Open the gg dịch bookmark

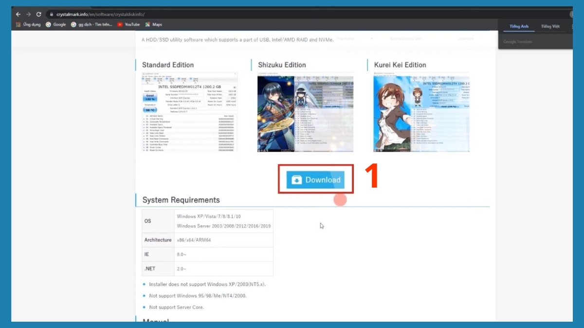pyautogui.click(x=92, y=24)
